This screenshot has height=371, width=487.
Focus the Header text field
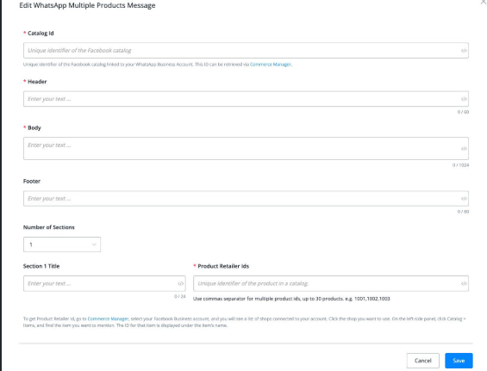(x=246, y=99)
